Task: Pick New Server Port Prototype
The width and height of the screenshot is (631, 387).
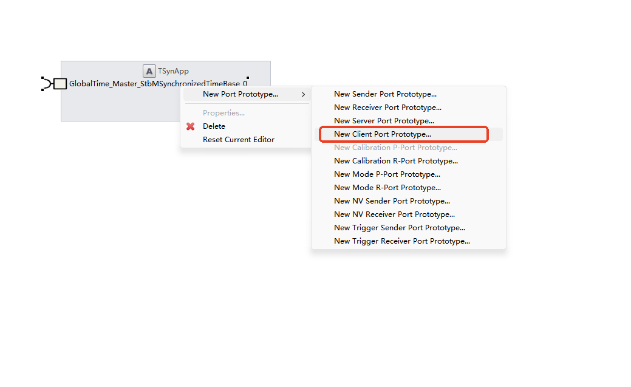Action: tap(384, 121)
